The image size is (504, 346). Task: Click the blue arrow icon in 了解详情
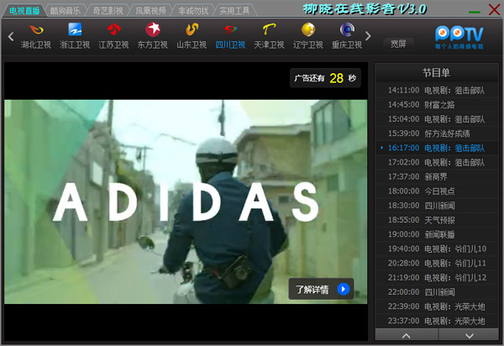344,289
